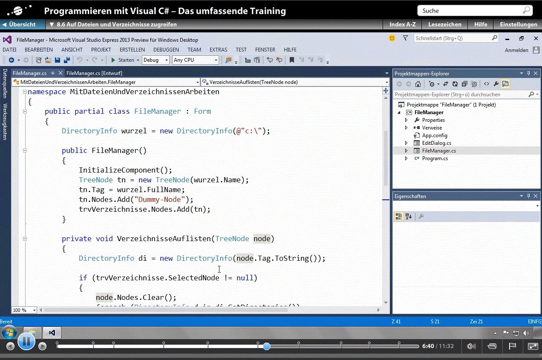This screenshot has height=360, width=542.
Task: Open Einstellungen in the training player
Action: click(x=518, y=25)
